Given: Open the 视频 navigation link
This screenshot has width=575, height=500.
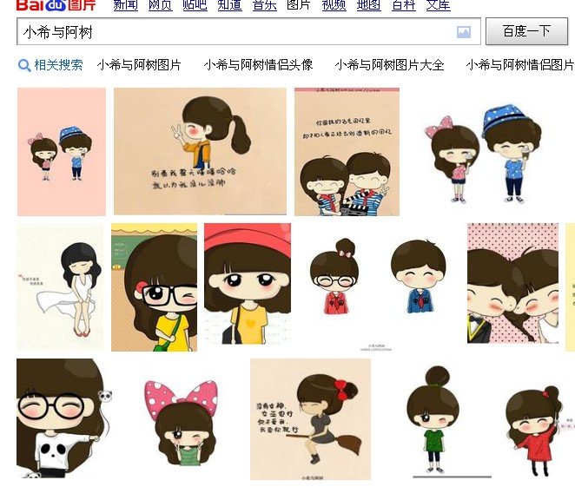Looking at the screenshot, I should pos(334,4).
